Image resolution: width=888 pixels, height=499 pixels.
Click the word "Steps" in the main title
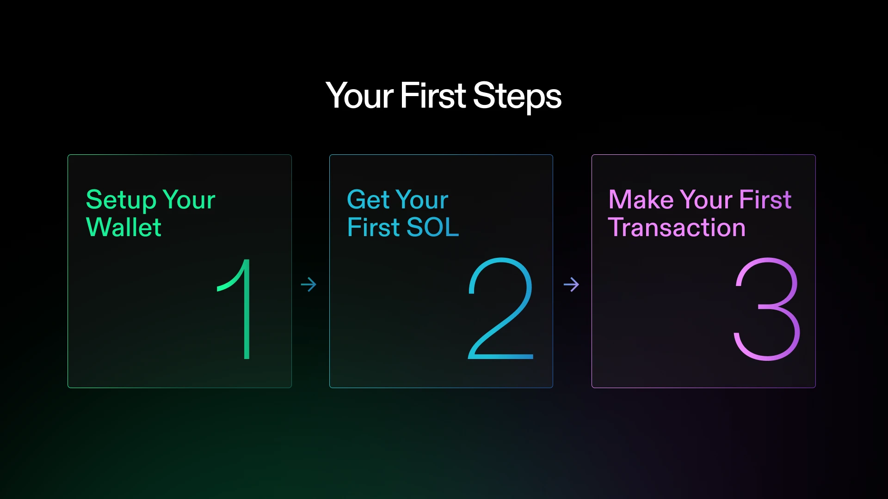coord(517,96)
